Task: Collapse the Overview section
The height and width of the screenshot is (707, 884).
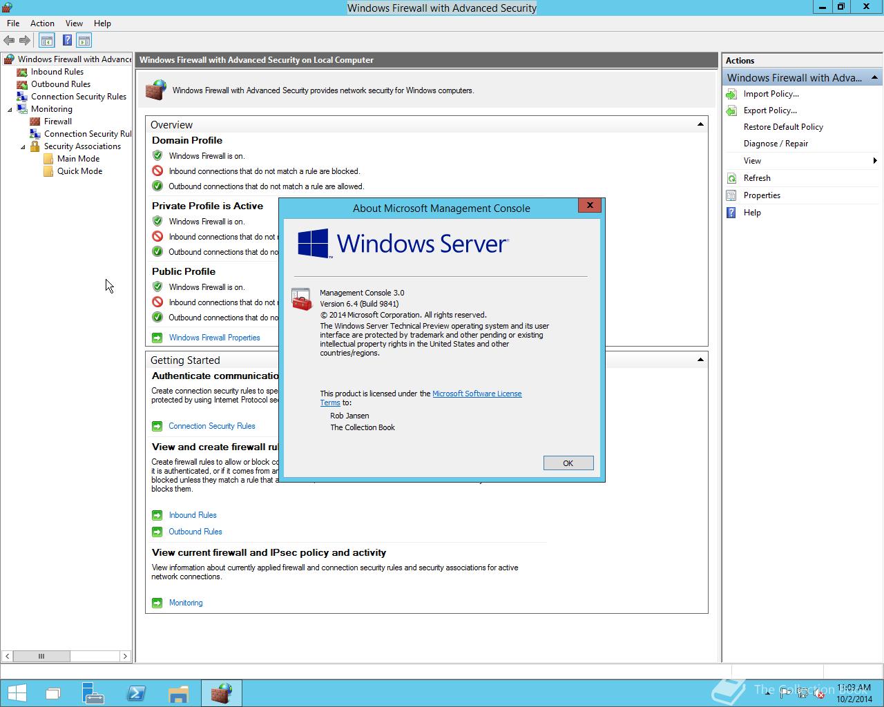Action: (700, 124)
